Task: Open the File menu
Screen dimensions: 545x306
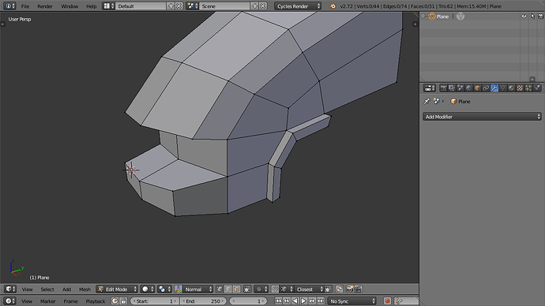Action: coord(25,6)
